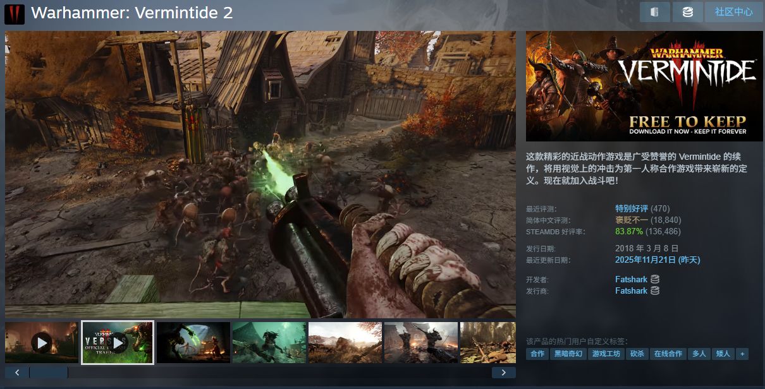Click the recent review count (470)
The height and width of the screenshot is (389, 765).
click(x=660, y=208)
